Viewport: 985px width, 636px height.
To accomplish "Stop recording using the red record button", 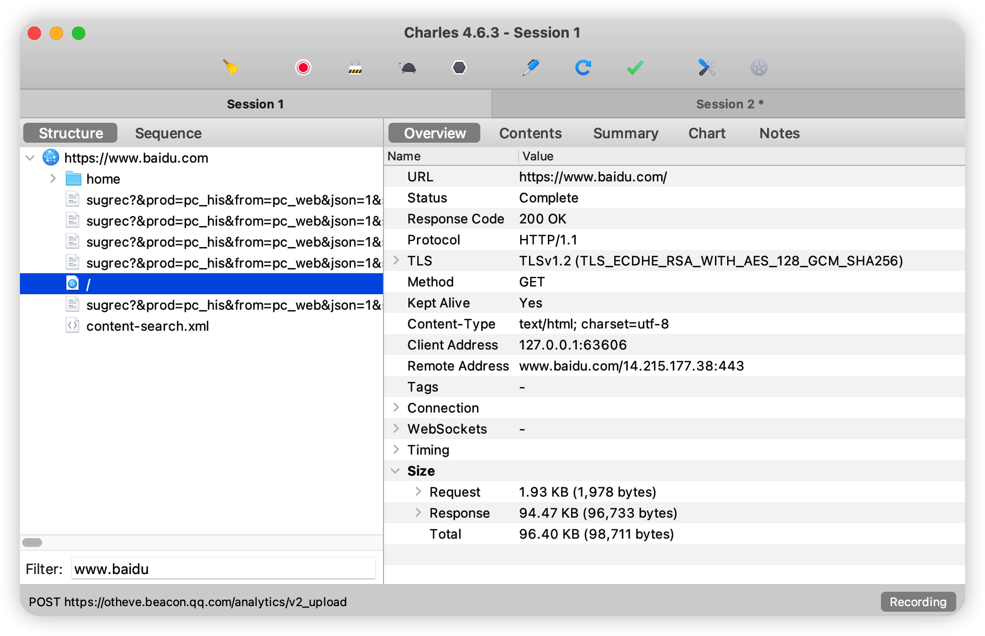I will (x=303, y=67).
